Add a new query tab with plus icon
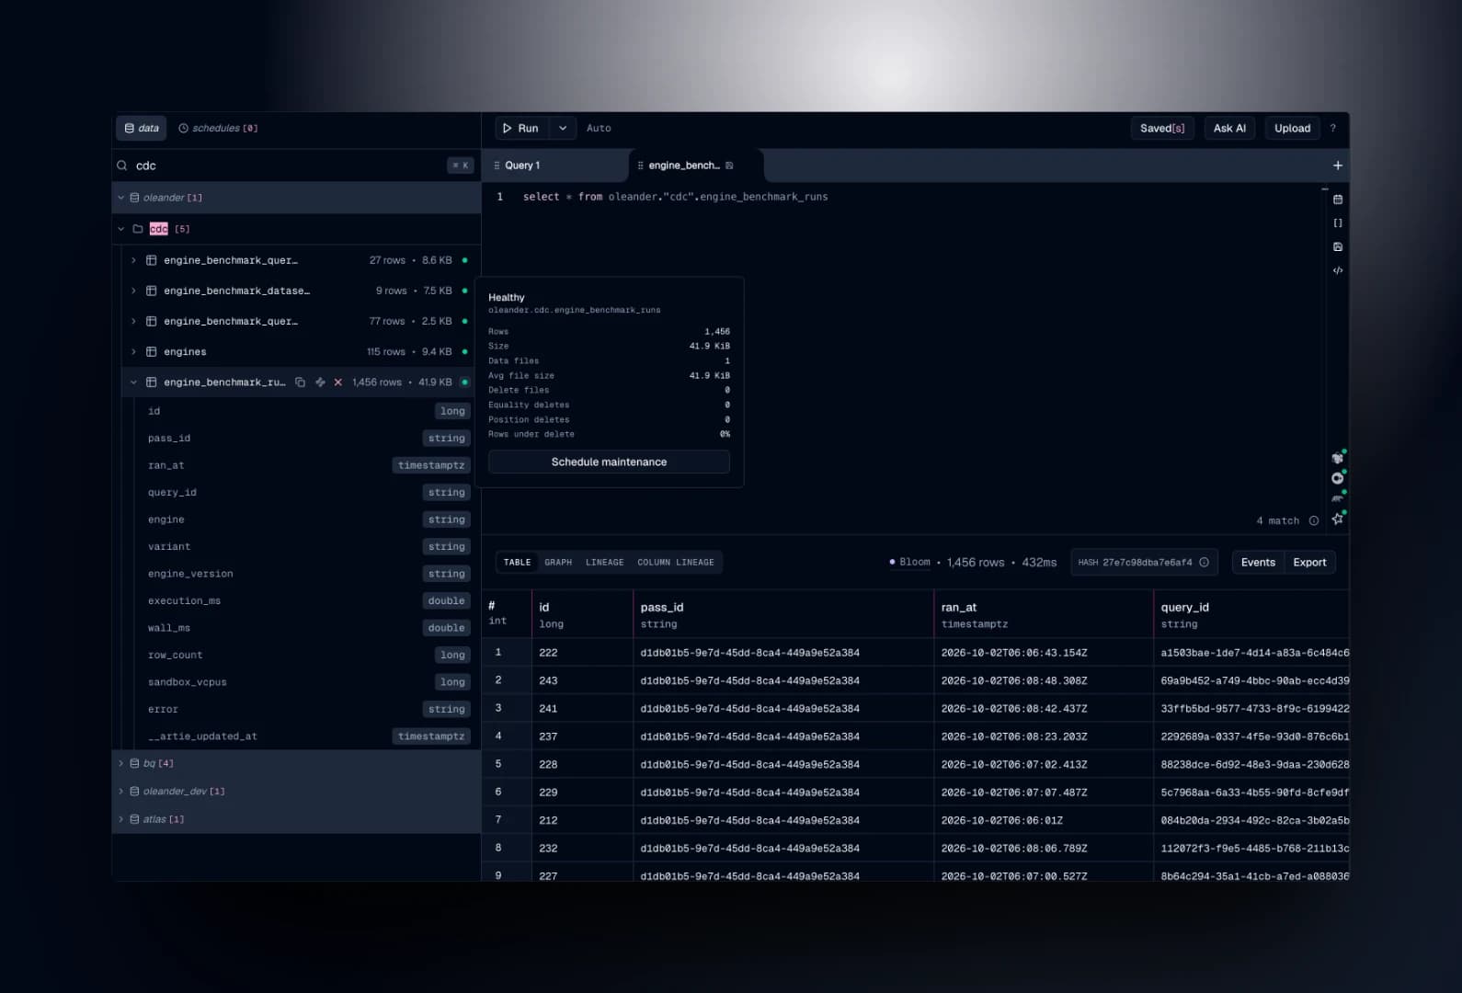The width and height of the screenshot is (1462, 993). coord(1338,165)
